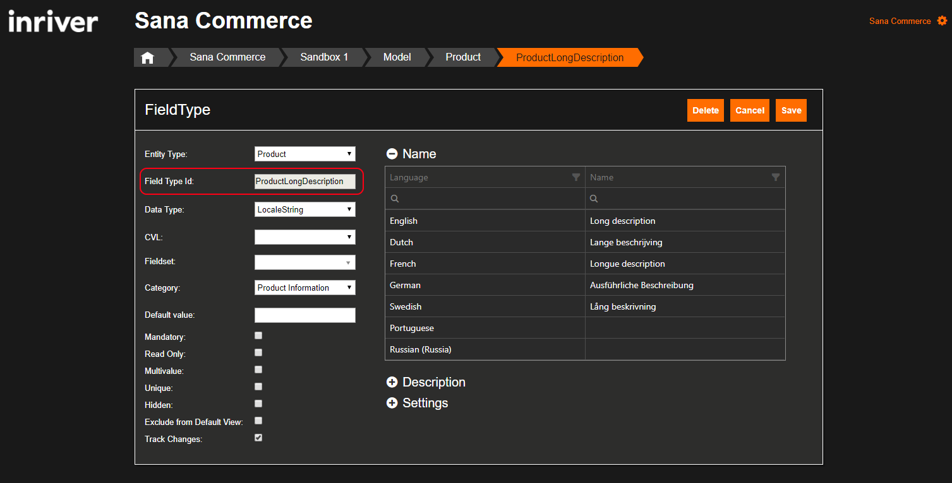Check the Multivalue option
952x483 pixels.
(x=258, y=370)
